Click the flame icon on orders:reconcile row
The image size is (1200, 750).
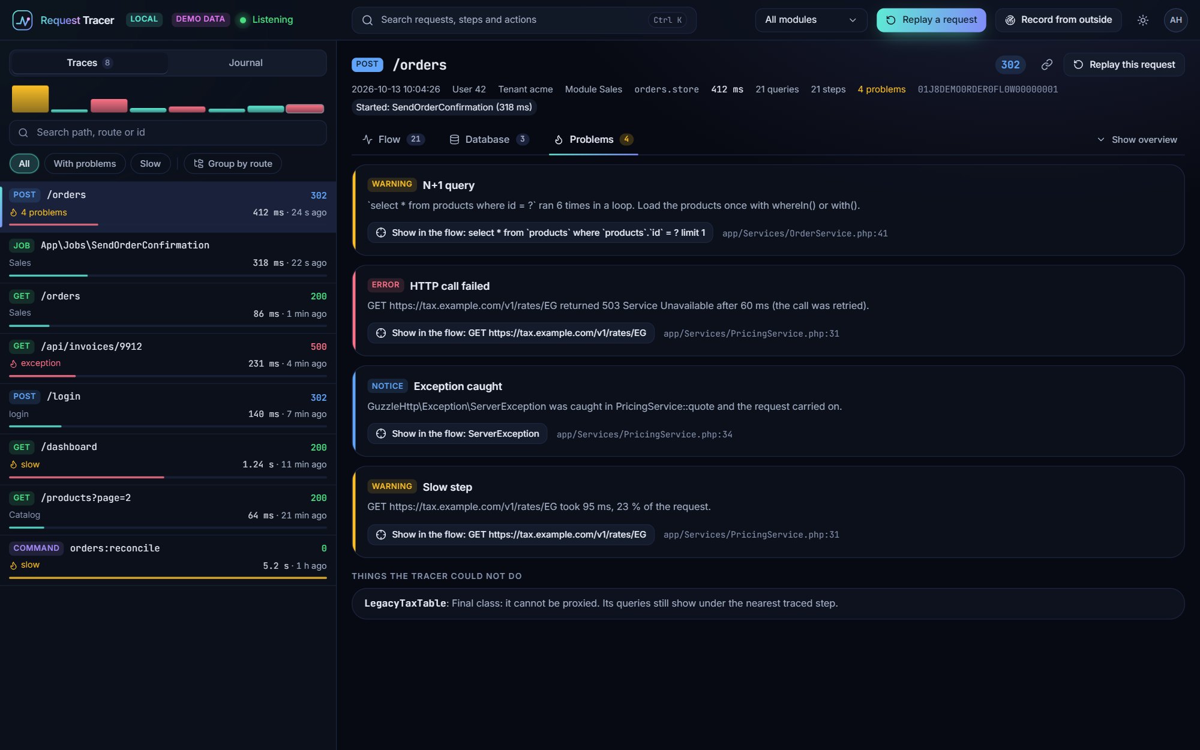pos(14,565)
